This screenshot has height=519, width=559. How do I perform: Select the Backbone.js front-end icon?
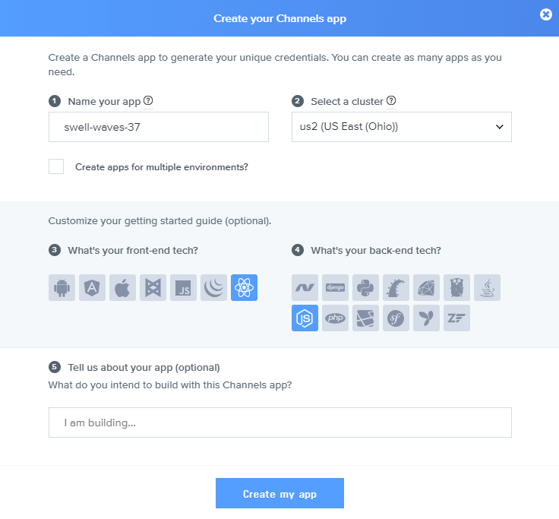153,287
